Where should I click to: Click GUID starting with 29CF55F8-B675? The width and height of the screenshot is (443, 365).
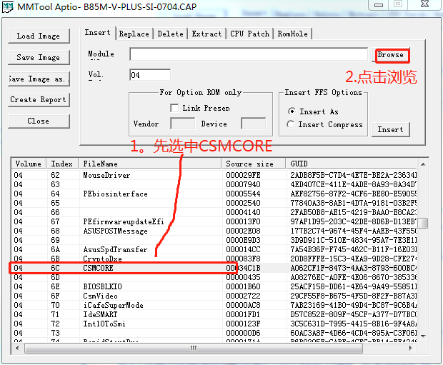tap(354, 296)
